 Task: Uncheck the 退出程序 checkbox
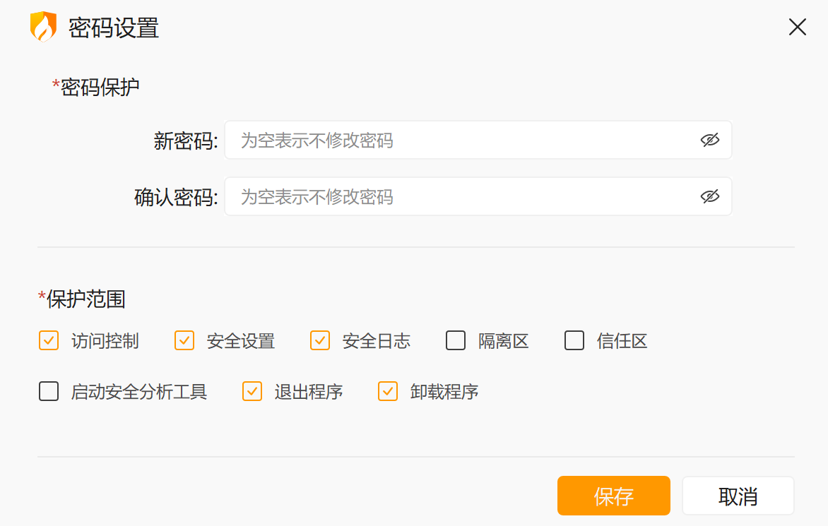point(252,391)
